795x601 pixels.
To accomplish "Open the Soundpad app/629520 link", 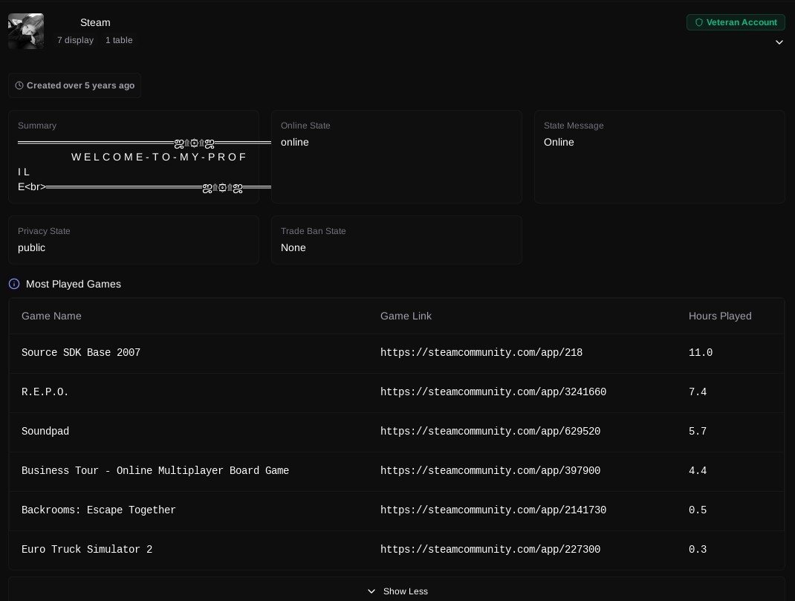I will pyautogui.click(x=490, y=431).
